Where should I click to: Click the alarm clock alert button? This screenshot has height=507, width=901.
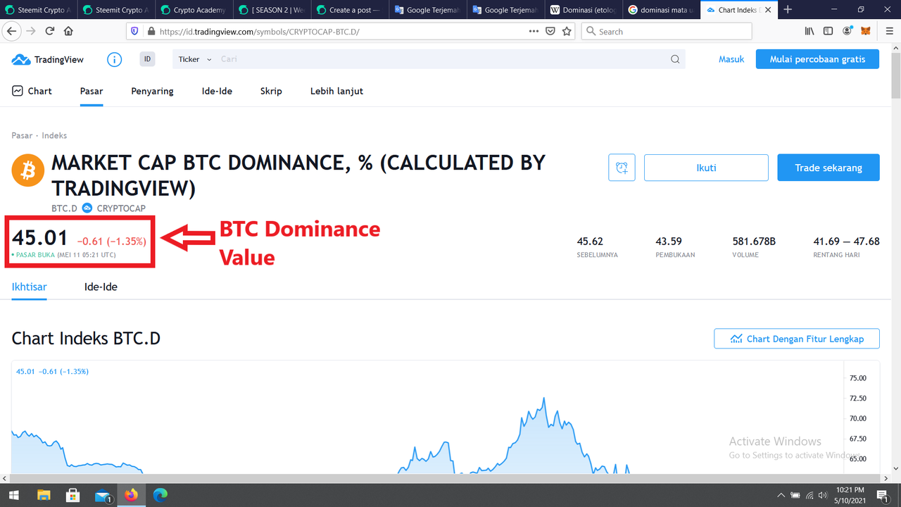point(622,168)
